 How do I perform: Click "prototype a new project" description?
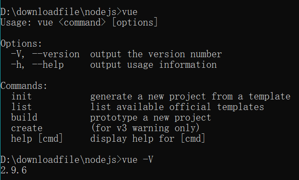pos(150,118)
